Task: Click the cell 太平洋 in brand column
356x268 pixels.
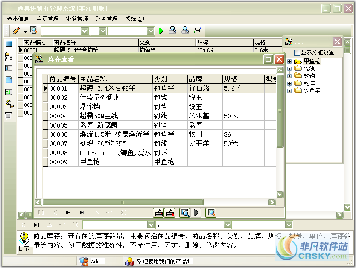Action: click(205, 144)
